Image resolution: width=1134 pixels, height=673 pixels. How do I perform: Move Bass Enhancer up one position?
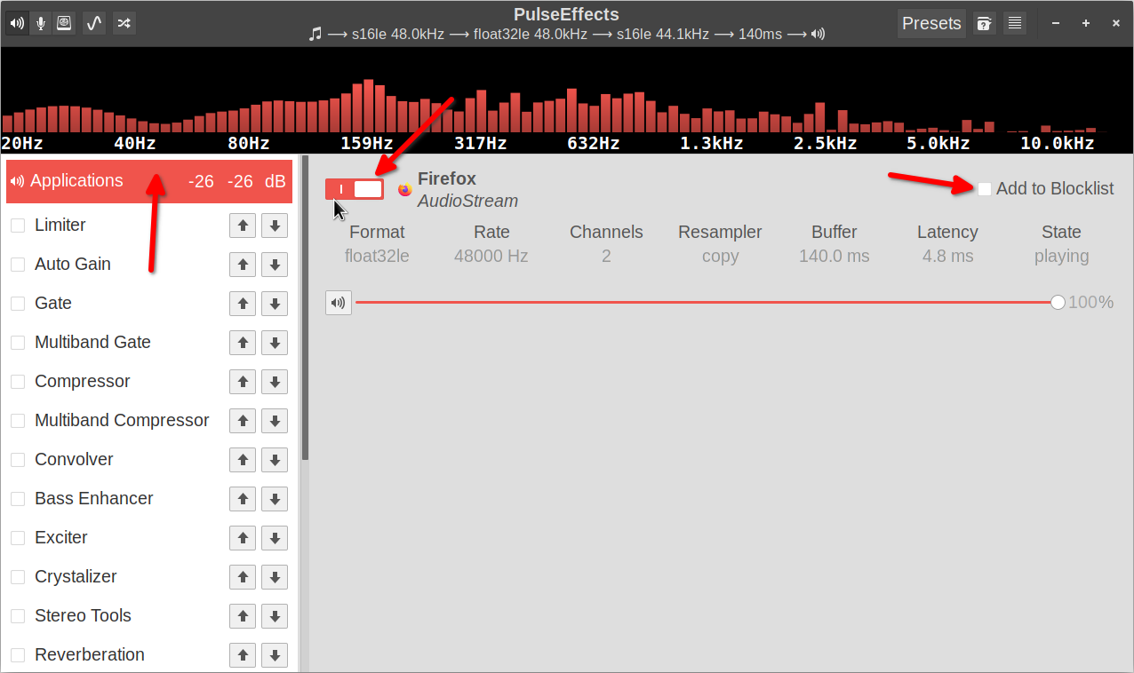243,499
